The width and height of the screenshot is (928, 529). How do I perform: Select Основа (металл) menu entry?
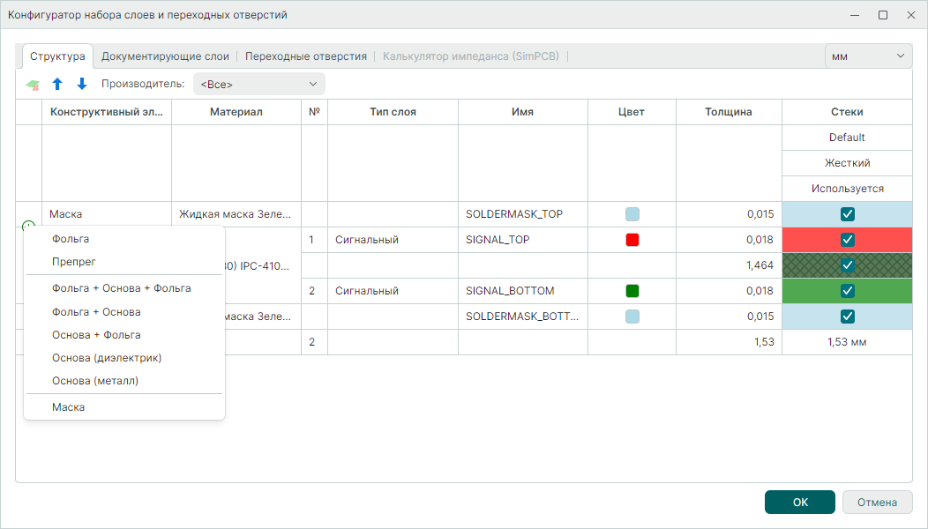(x=95, y=381)
